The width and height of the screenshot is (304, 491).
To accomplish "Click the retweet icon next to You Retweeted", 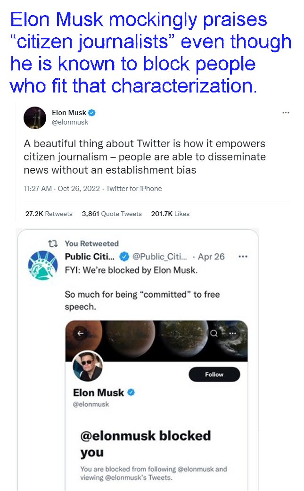I will pos(54,244).
